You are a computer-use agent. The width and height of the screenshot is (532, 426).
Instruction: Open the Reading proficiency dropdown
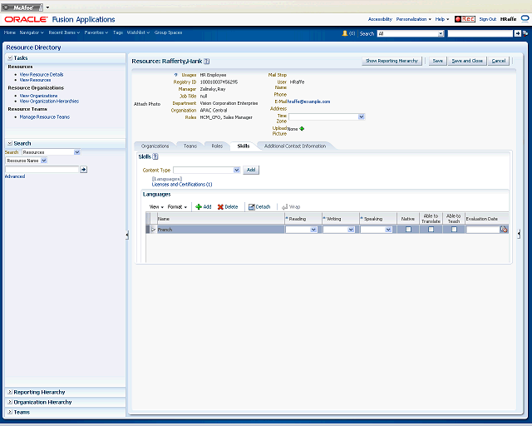click(313, 230)
